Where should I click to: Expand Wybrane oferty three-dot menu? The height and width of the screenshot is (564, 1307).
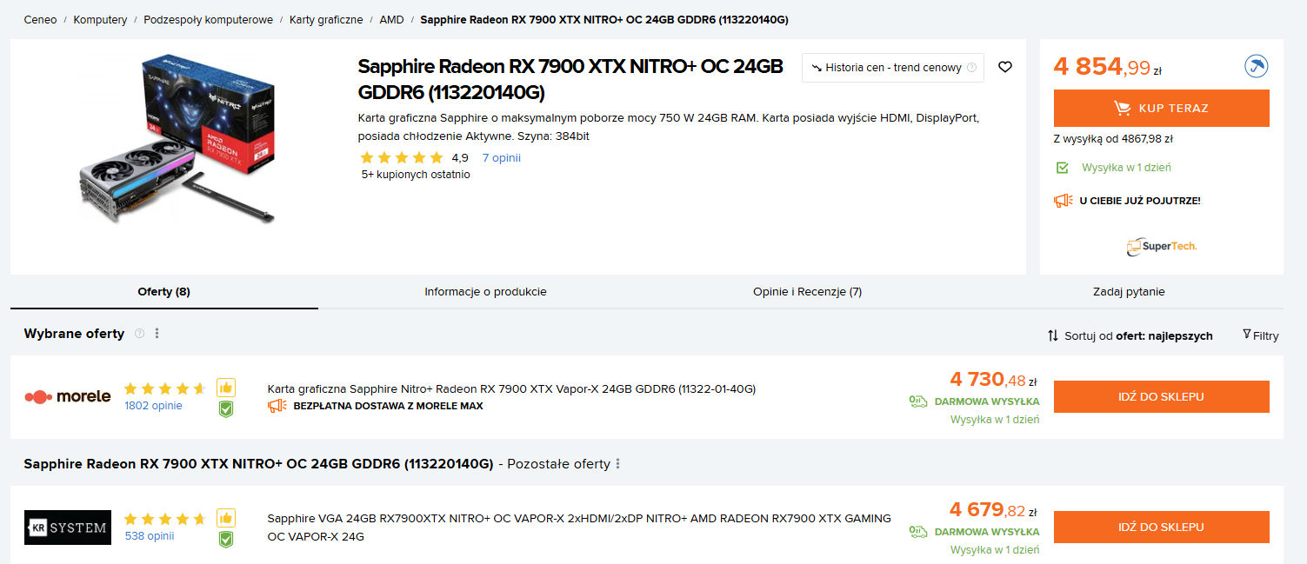click(x=157, y=334)
